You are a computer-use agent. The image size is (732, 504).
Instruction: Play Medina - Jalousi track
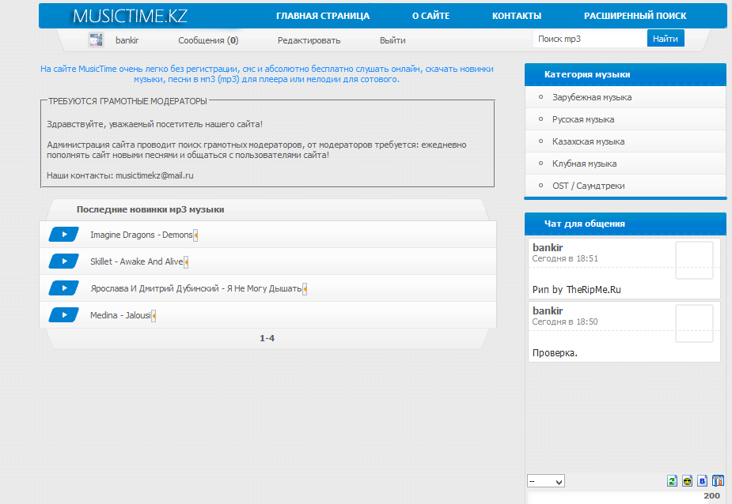click(64, 316)
